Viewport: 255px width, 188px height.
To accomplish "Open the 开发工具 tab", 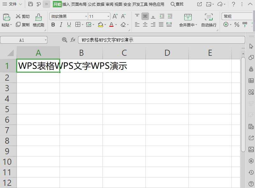I will [x=140, y=4].
